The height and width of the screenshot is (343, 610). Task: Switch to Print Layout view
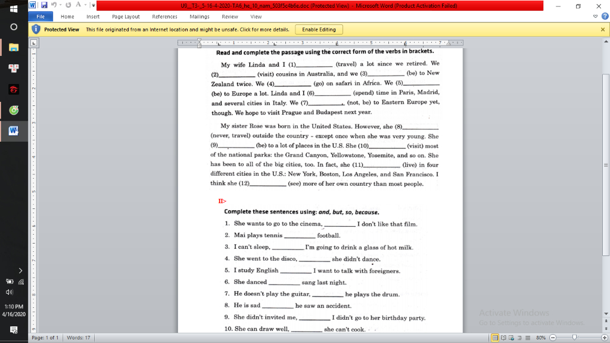click(x=495, y=338)
